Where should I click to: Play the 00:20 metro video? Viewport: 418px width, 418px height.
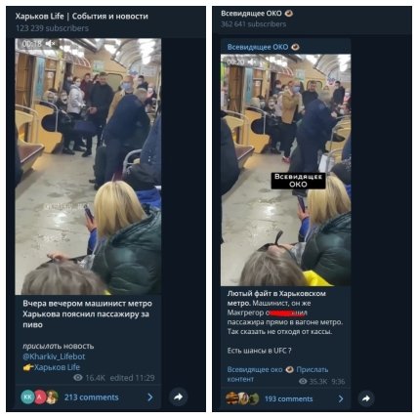pos(286,170)
